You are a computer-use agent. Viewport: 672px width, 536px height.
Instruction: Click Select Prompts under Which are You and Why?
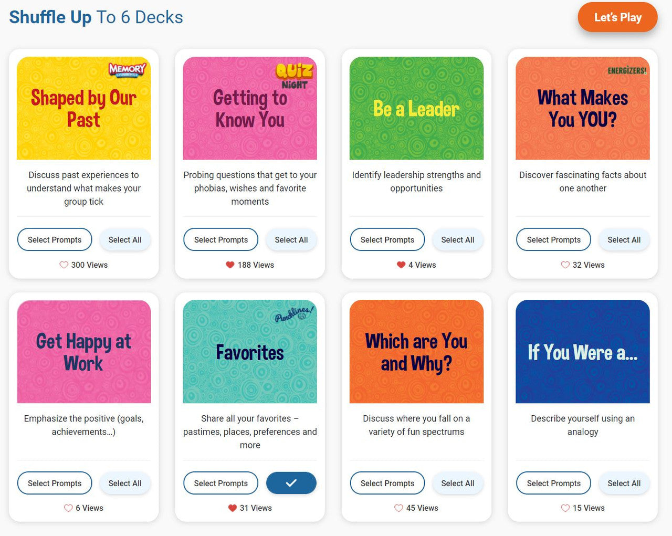click(387, 483)
